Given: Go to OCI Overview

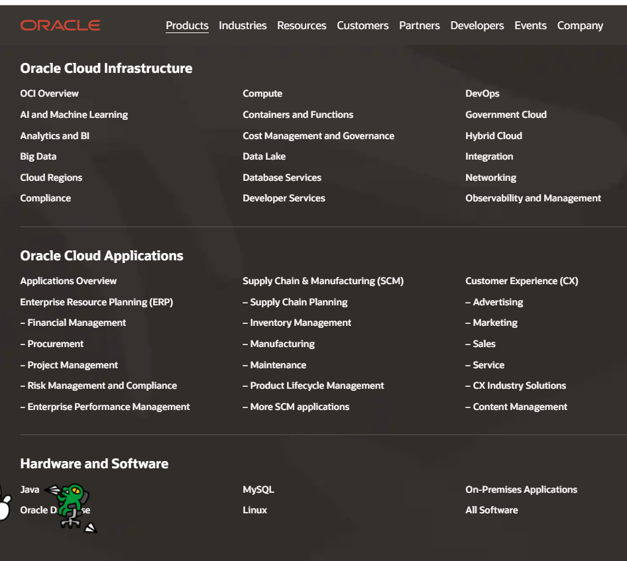Looking at the screenshot, I should [x=50, y=93].
